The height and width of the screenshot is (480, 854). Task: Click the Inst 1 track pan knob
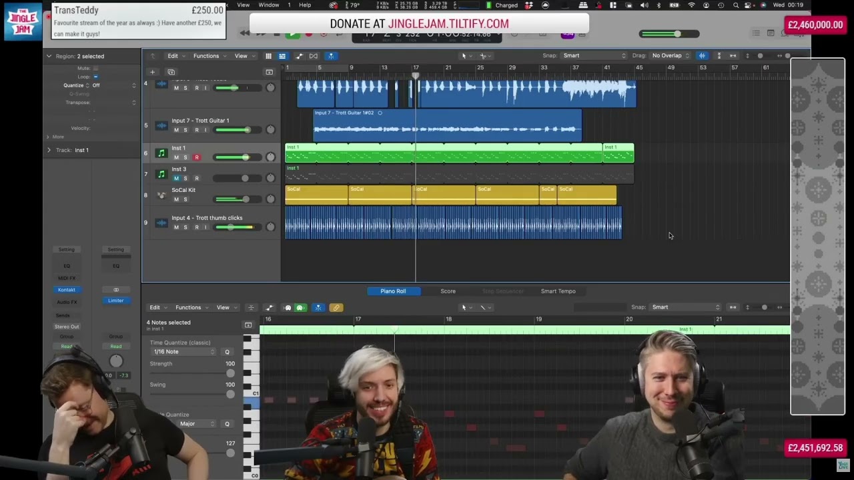[x=270, y=157]
